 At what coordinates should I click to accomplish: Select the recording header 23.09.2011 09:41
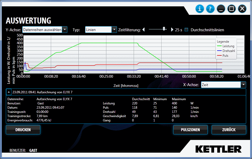point(42,92)
